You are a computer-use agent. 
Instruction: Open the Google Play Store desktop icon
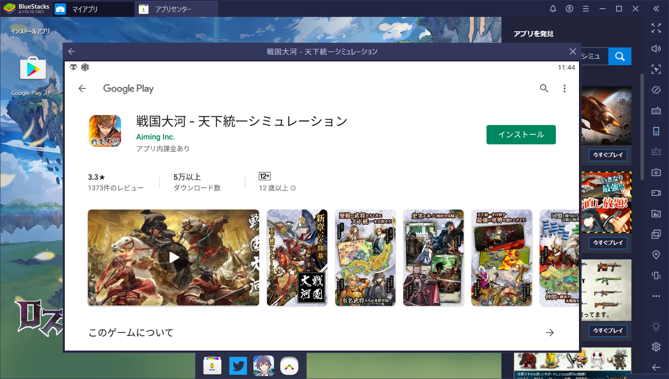(33, 68)
